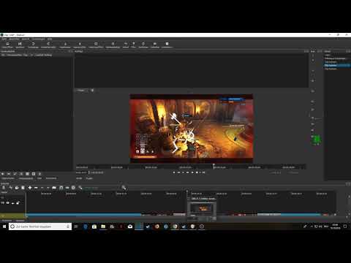Select the highlighted entry in the history list
The image size is (351, 263).
click(x=337, y=65)
